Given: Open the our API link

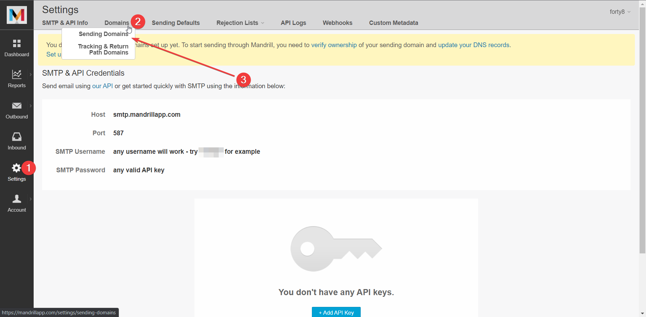Looking at the screenshot, I should click(102, 86).
